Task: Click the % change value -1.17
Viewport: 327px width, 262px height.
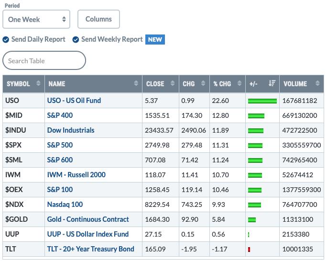Action: [219, 249]
